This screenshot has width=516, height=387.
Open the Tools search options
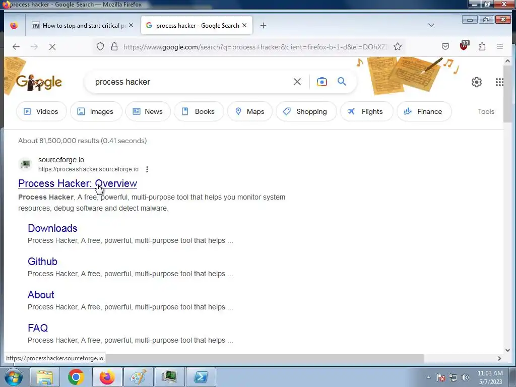[x=486, y=111]
